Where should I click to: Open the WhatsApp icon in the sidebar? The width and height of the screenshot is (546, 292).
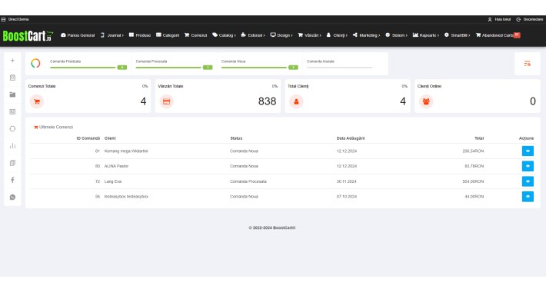click(x=12, y=197)
